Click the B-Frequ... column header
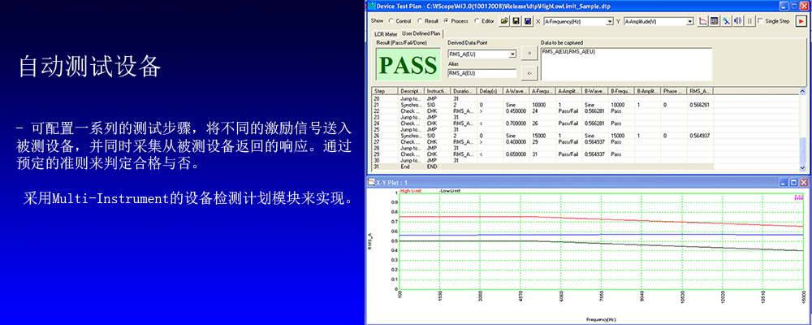 coord(622,91)
